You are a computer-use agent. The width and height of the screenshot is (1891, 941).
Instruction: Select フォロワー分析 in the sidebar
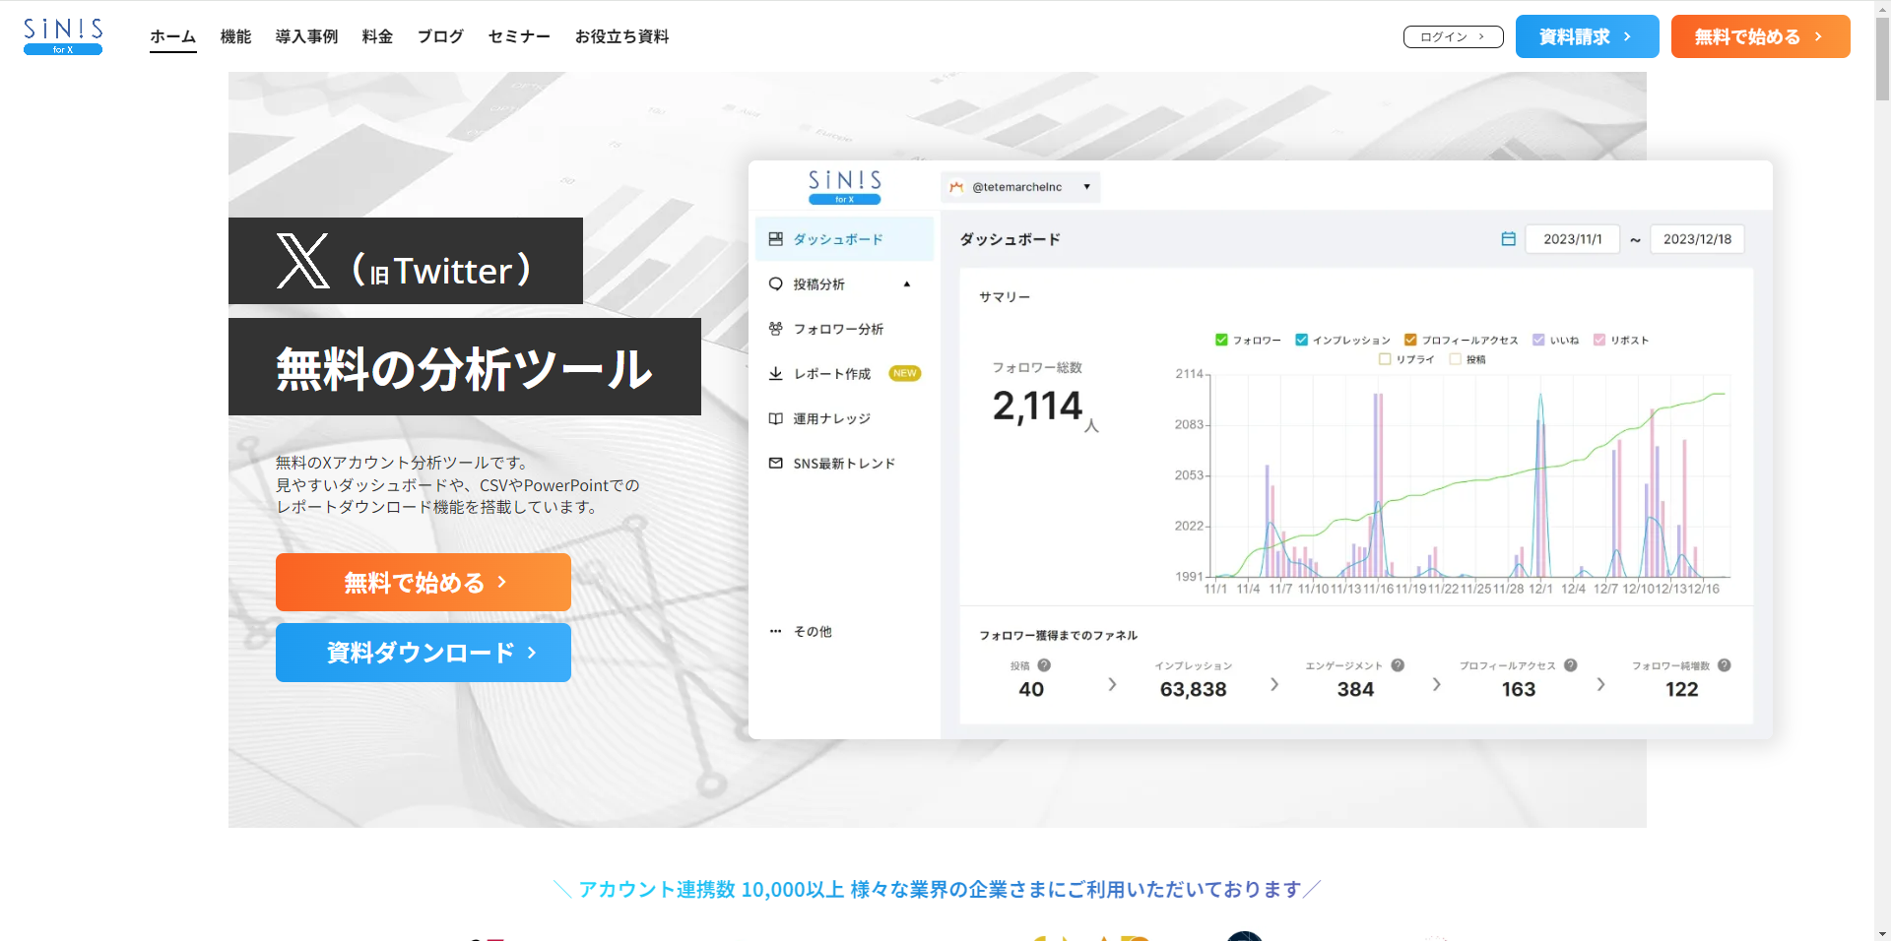(x=844, y=329)
